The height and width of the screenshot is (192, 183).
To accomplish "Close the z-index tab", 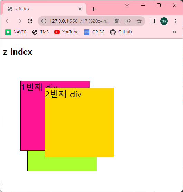I will [x=80, y=9].
